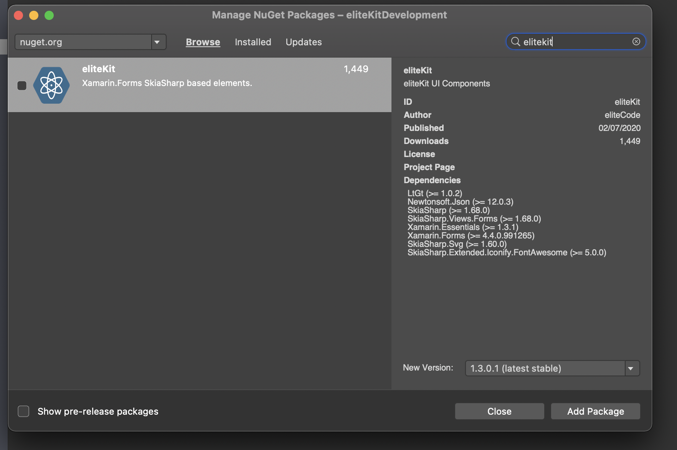Open the Project Page link

click(x=429, y=167)
